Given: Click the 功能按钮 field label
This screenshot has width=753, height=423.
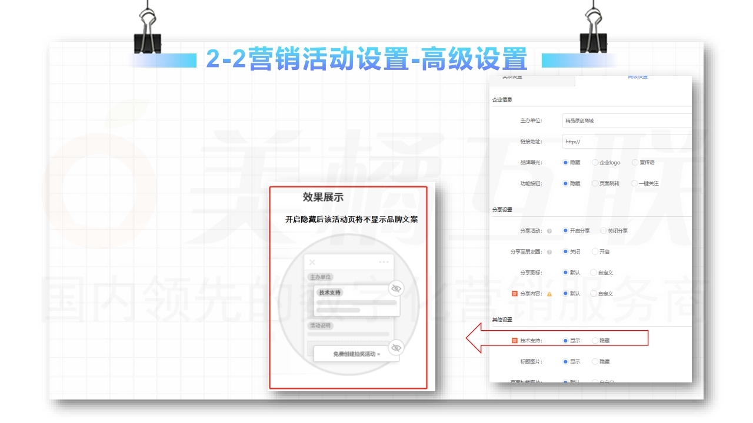Looking at the screenshot, I should click(x=531, y=183).
